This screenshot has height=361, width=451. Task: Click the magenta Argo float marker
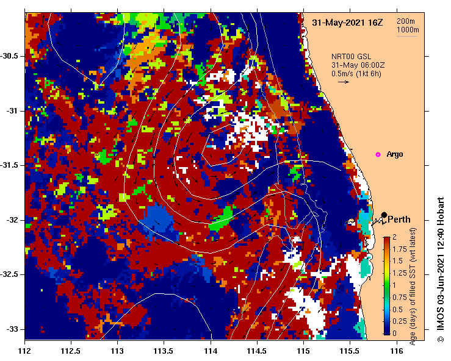point(378,155)
